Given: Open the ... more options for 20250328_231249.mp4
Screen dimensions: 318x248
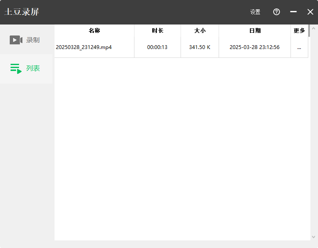Looking at the screenshot, I should (299, 48).
